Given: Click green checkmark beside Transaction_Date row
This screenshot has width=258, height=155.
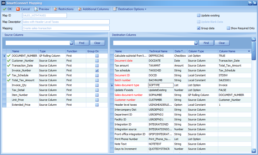Looking at the screenshot, I should point(9,65).
